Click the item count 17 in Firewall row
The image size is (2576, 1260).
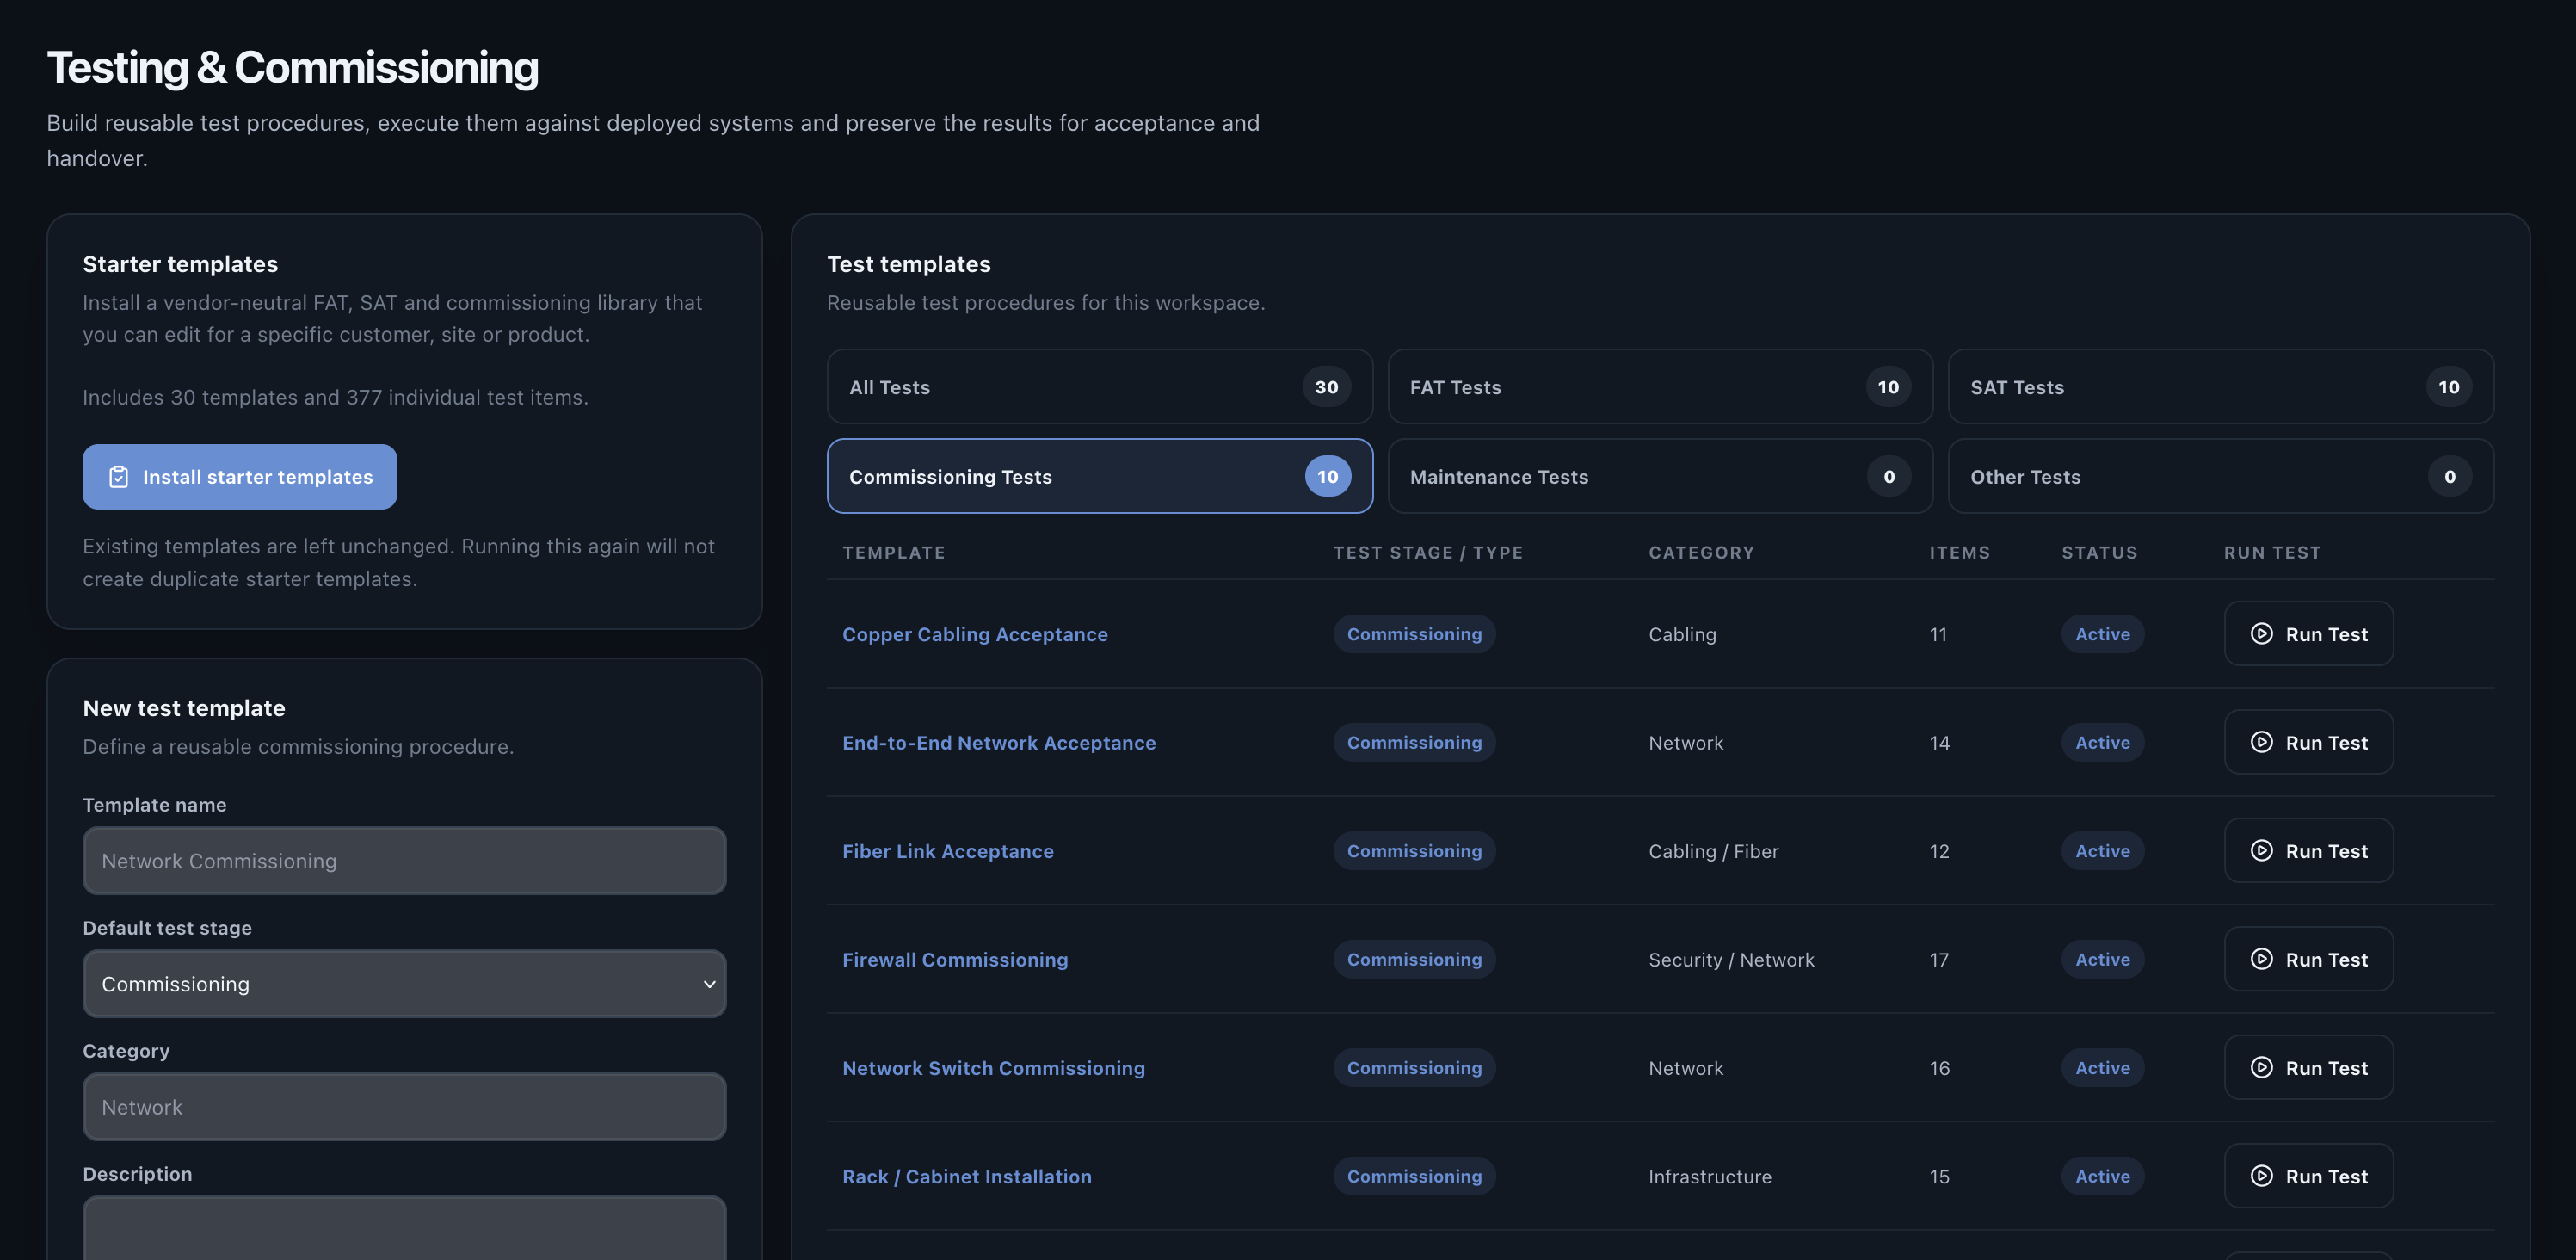tap(1938, 959)
